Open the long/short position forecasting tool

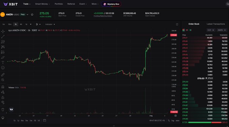click(x=3, y=52)
